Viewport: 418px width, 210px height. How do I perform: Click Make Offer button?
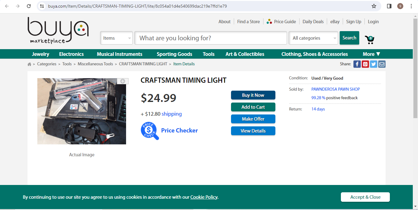point(253,119)
